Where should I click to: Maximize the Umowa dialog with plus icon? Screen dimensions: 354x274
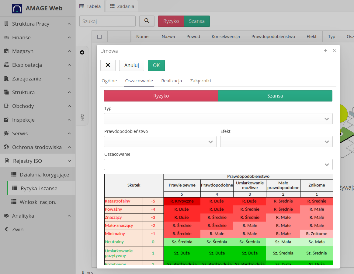(325, 51)
